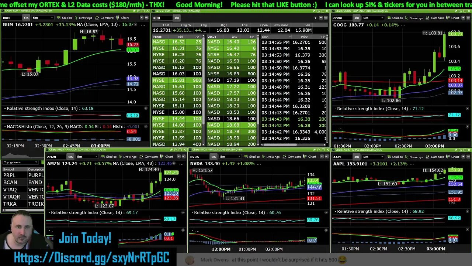Toggle STK type button in the AAPL chart
This screenshot has width=472, height=266.
click(x=357, y=157)
